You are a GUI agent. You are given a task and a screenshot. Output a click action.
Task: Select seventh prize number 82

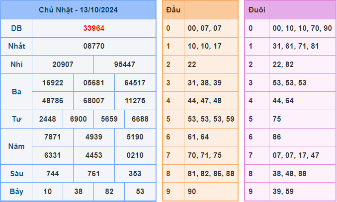pyautogui.click(x=109, y=192)
